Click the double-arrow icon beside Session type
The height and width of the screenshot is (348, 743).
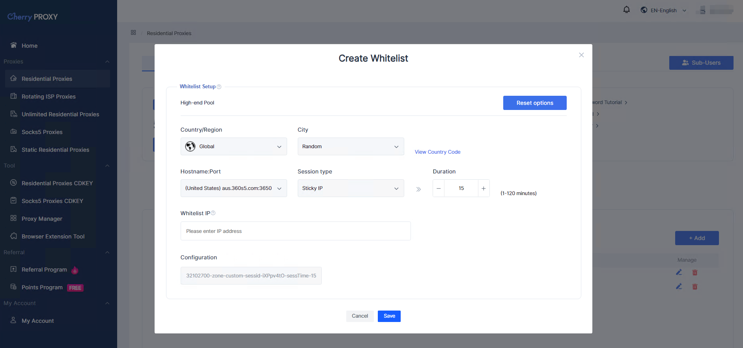[x=418, y=189]
